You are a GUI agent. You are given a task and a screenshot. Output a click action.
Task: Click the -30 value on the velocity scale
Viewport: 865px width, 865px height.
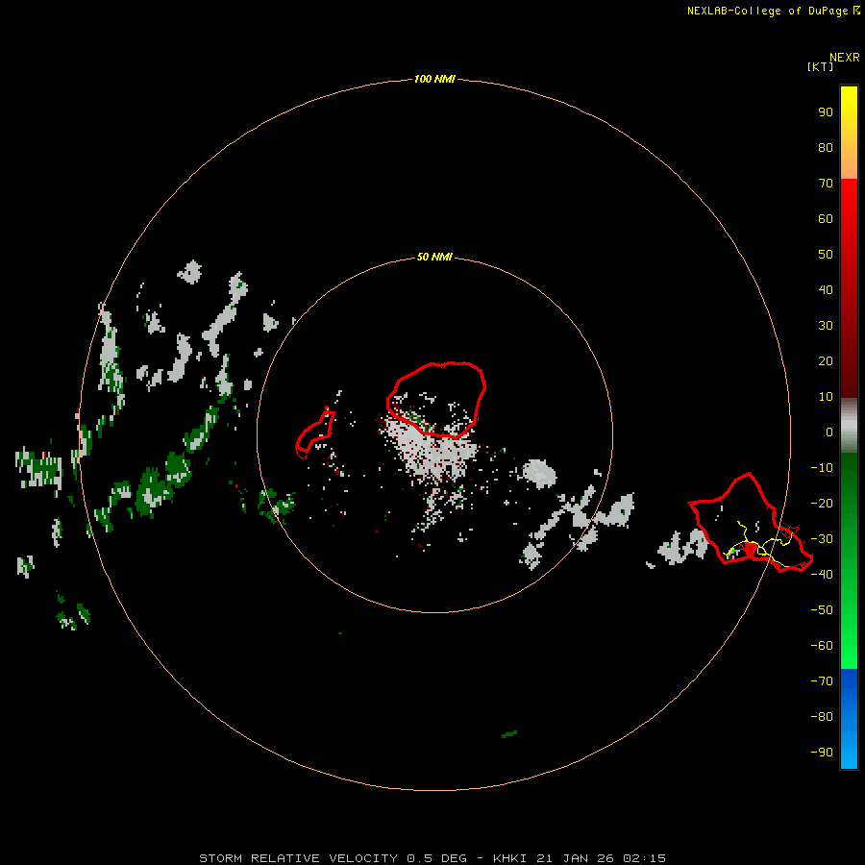[822, 539]
